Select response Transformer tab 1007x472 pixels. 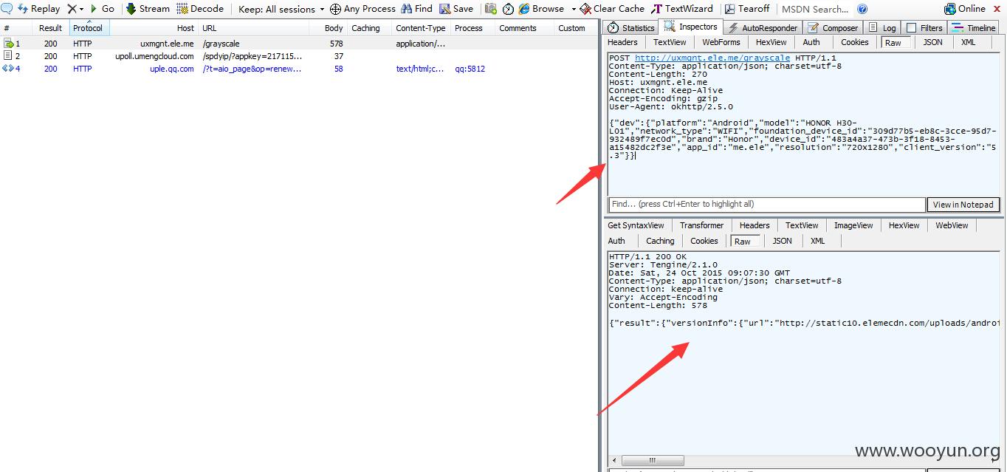[x=701, y=225]
